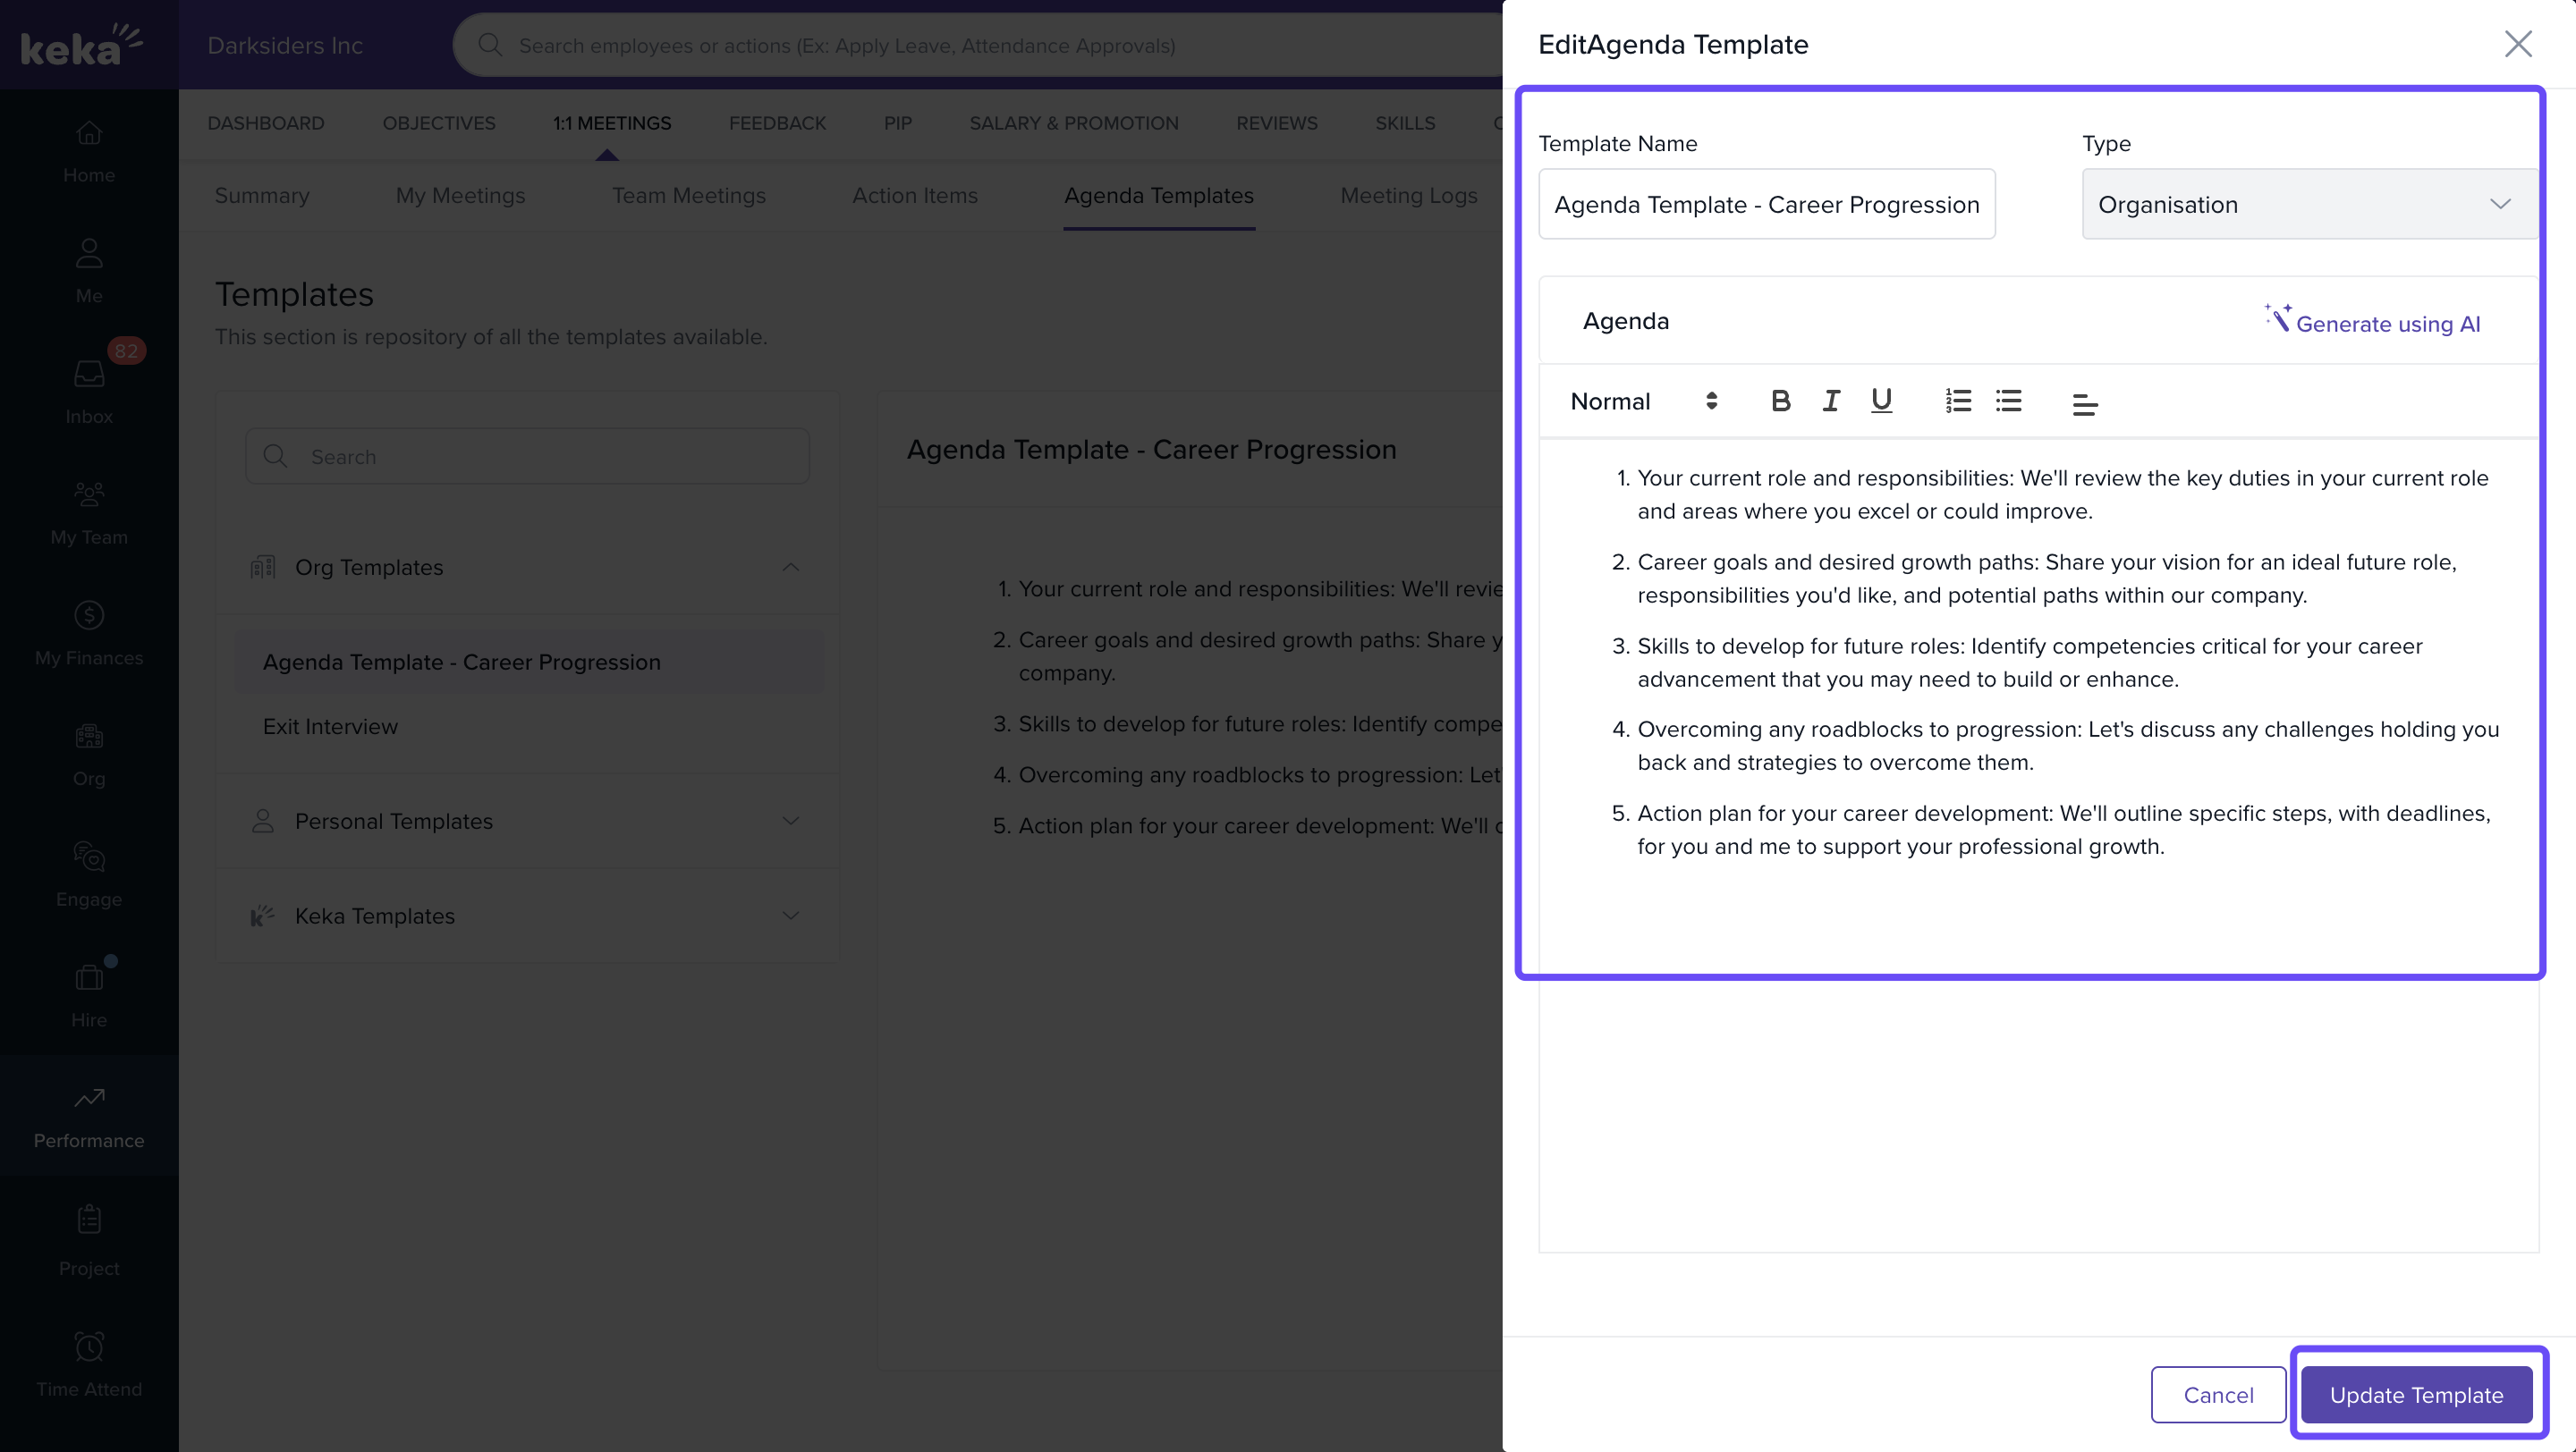This screenshot has height=1452, width=2576.
Task: Open the OBJECTIVES menu tab
Action: pos(438,122)
